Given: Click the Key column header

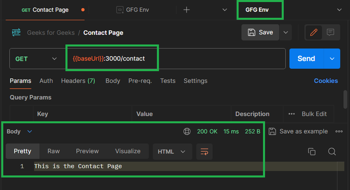Looking at the screenshot, I should tap(42, 114).
